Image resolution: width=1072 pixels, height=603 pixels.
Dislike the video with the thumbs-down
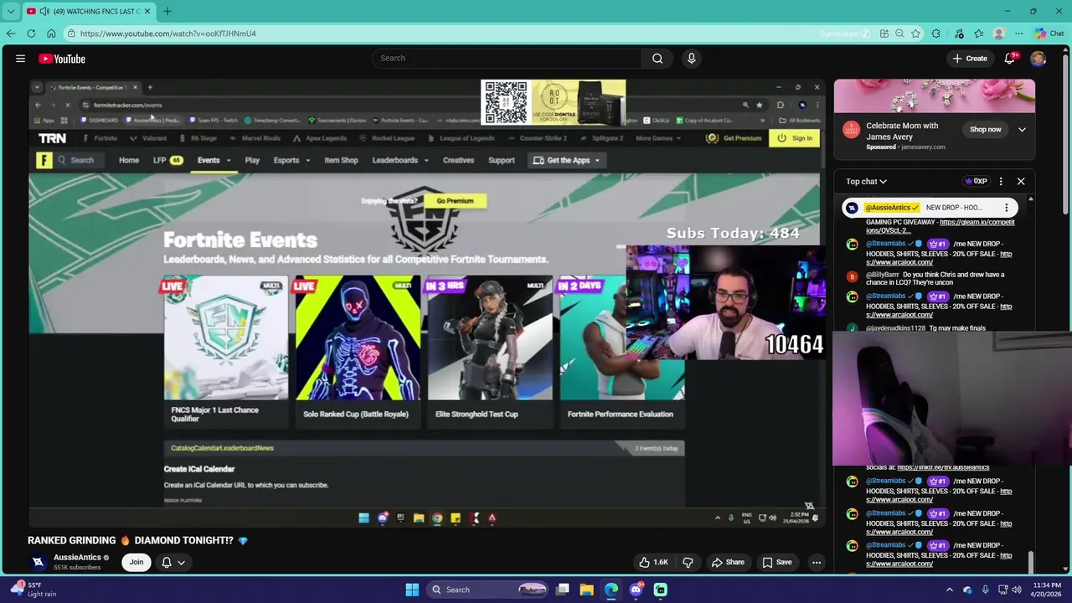click(x=688, y=563)
